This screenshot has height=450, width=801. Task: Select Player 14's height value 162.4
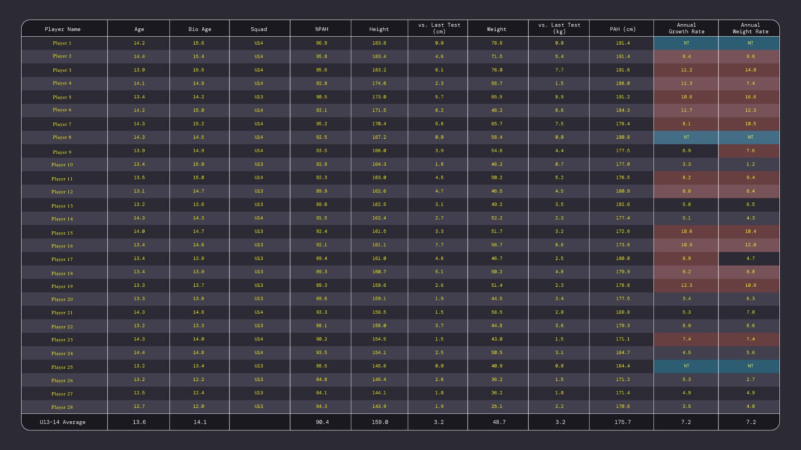click(x=379, y=218)
